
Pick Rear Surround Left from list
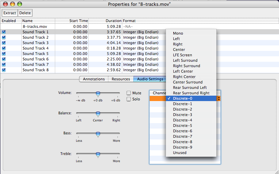pyautogui.click(x=190, y=88)
